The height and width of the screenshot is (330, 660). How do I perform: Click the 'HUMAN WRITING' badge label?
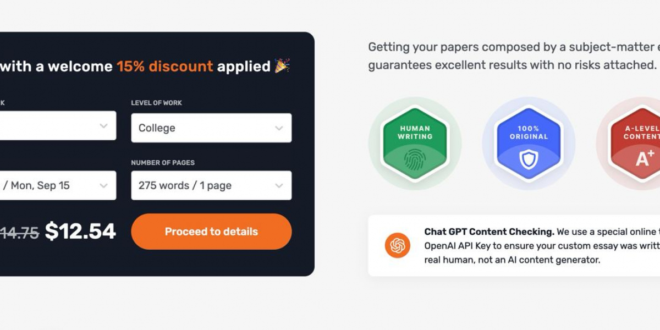click(x=415, y=133)
